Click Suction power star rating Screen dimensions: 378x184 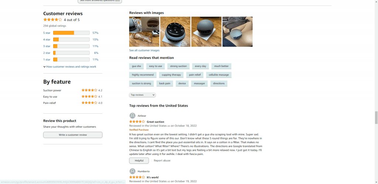click(89, 90)
